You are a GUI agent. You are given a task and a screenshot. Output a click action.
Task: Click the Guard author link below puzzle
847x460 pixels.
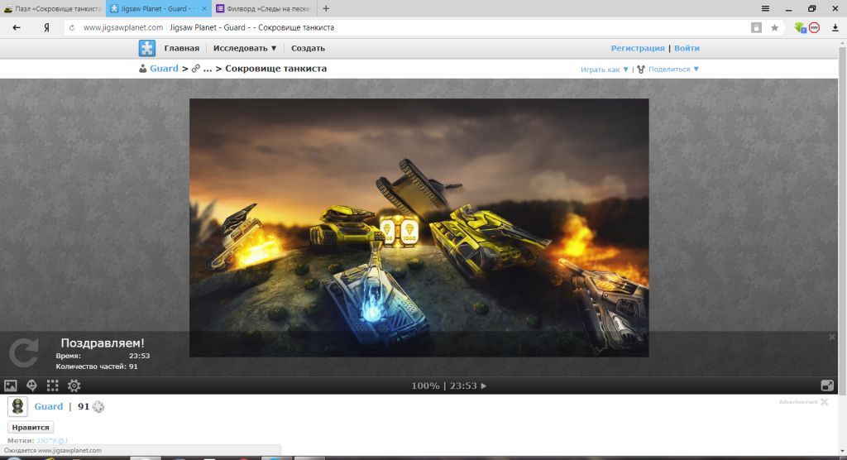48,406
